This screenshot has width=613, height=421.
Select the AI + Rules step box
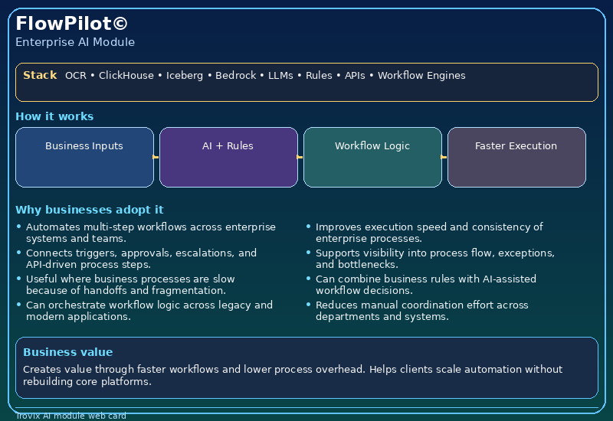228,157
